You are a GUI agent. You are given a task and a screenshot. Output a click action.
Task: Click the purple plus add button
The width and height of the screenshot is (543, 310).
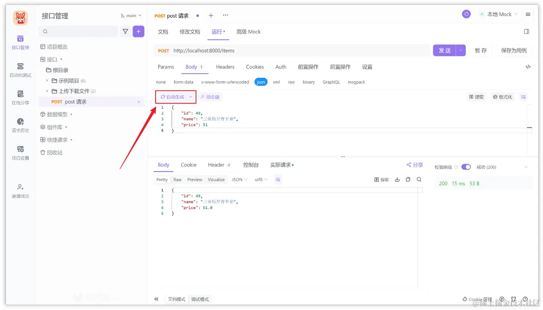click(x=138, y=31)
